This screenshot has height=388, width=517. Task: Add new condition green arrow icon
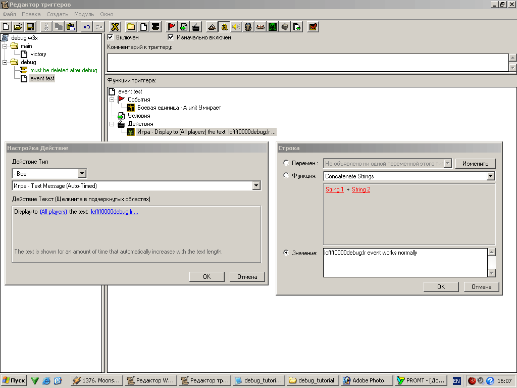[184, 27]
